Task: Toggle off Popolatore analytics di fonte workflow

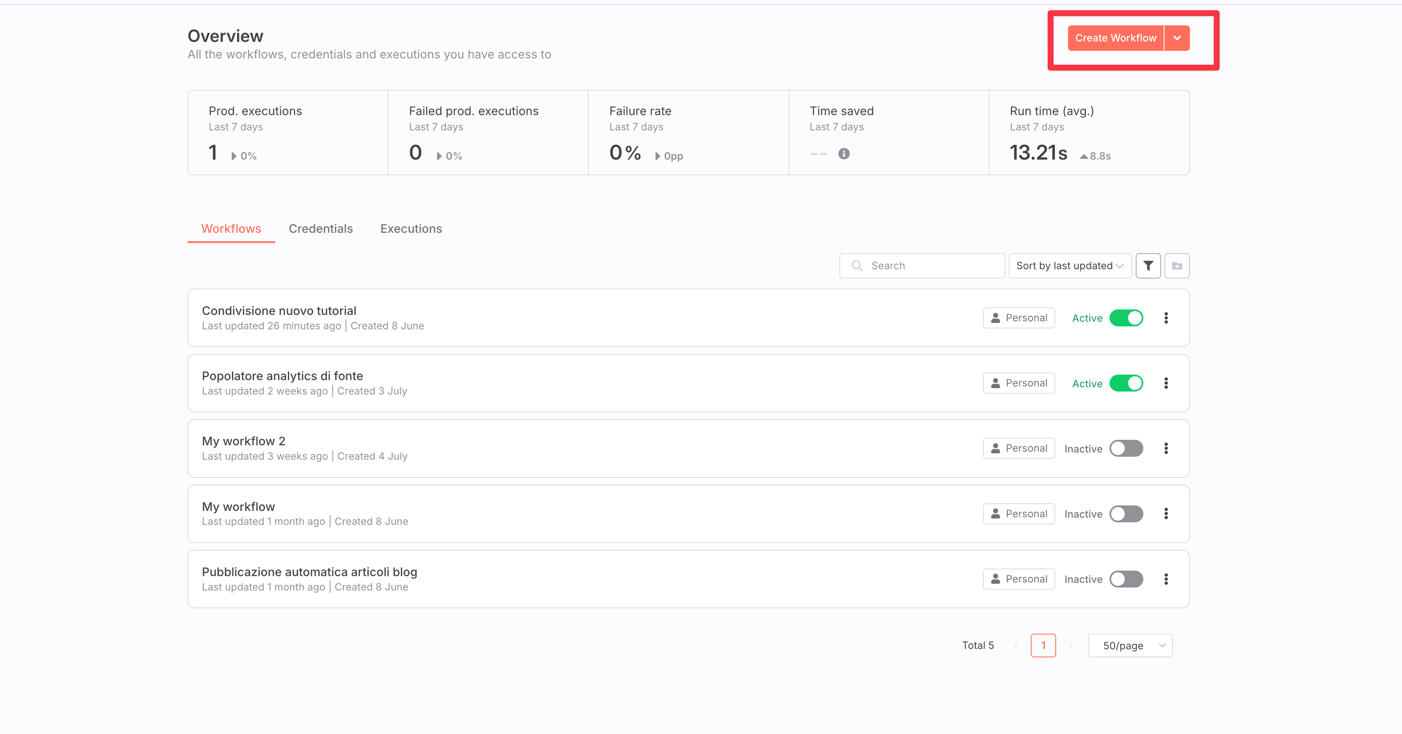Action: (x=1126, y=383)
